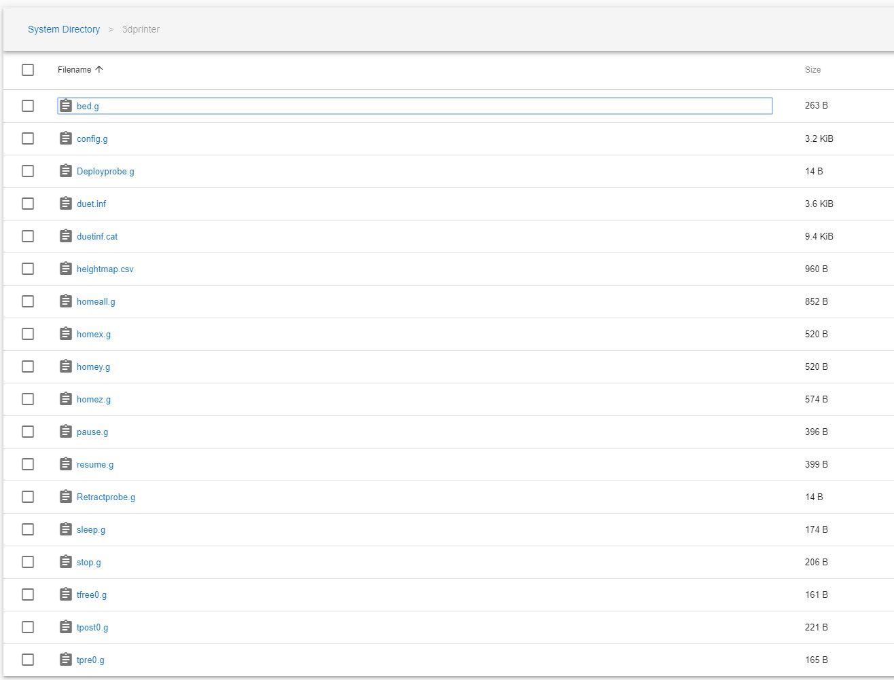Select the homez.g row checkbox
The height and width of the screenshot is (680, 894).
28,399
